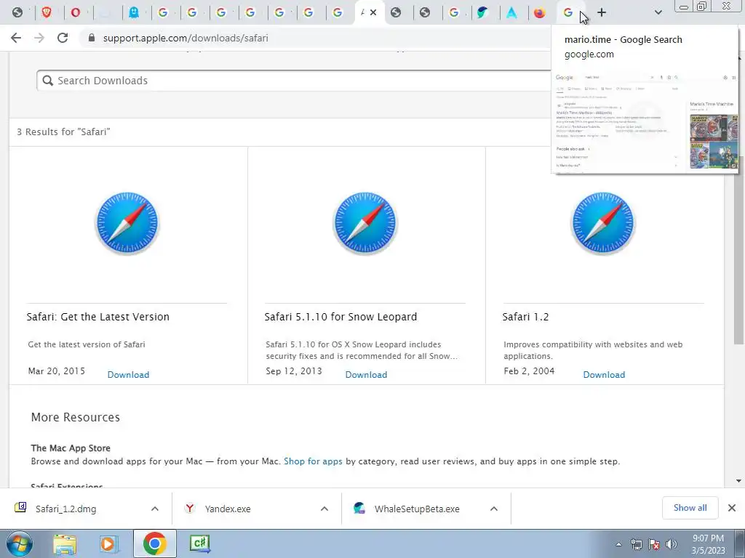Switch to the blue letter A tab
The height and width of the screenshot is (558, 745).
[511, 13]
